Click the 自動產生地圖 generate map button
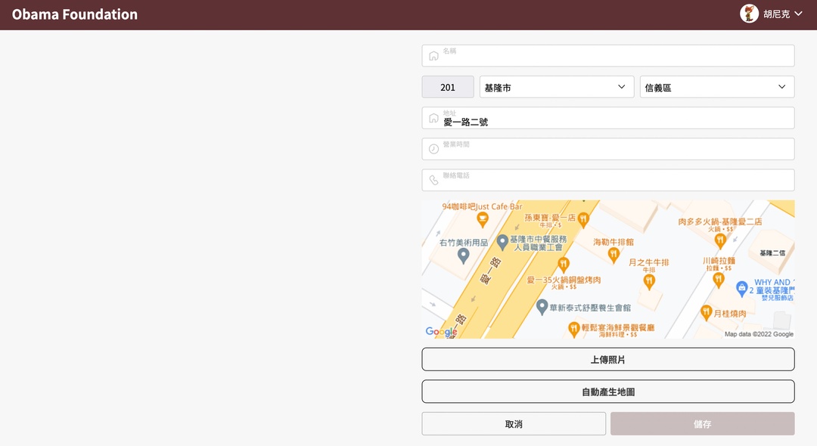Image resolution: width=817 pixels, height=446 pixels. tap(608, 392)
